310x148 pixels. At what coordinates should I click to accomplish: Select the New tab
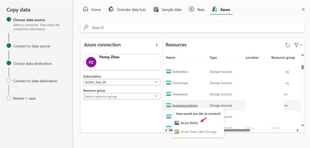[x=197, y=9]
